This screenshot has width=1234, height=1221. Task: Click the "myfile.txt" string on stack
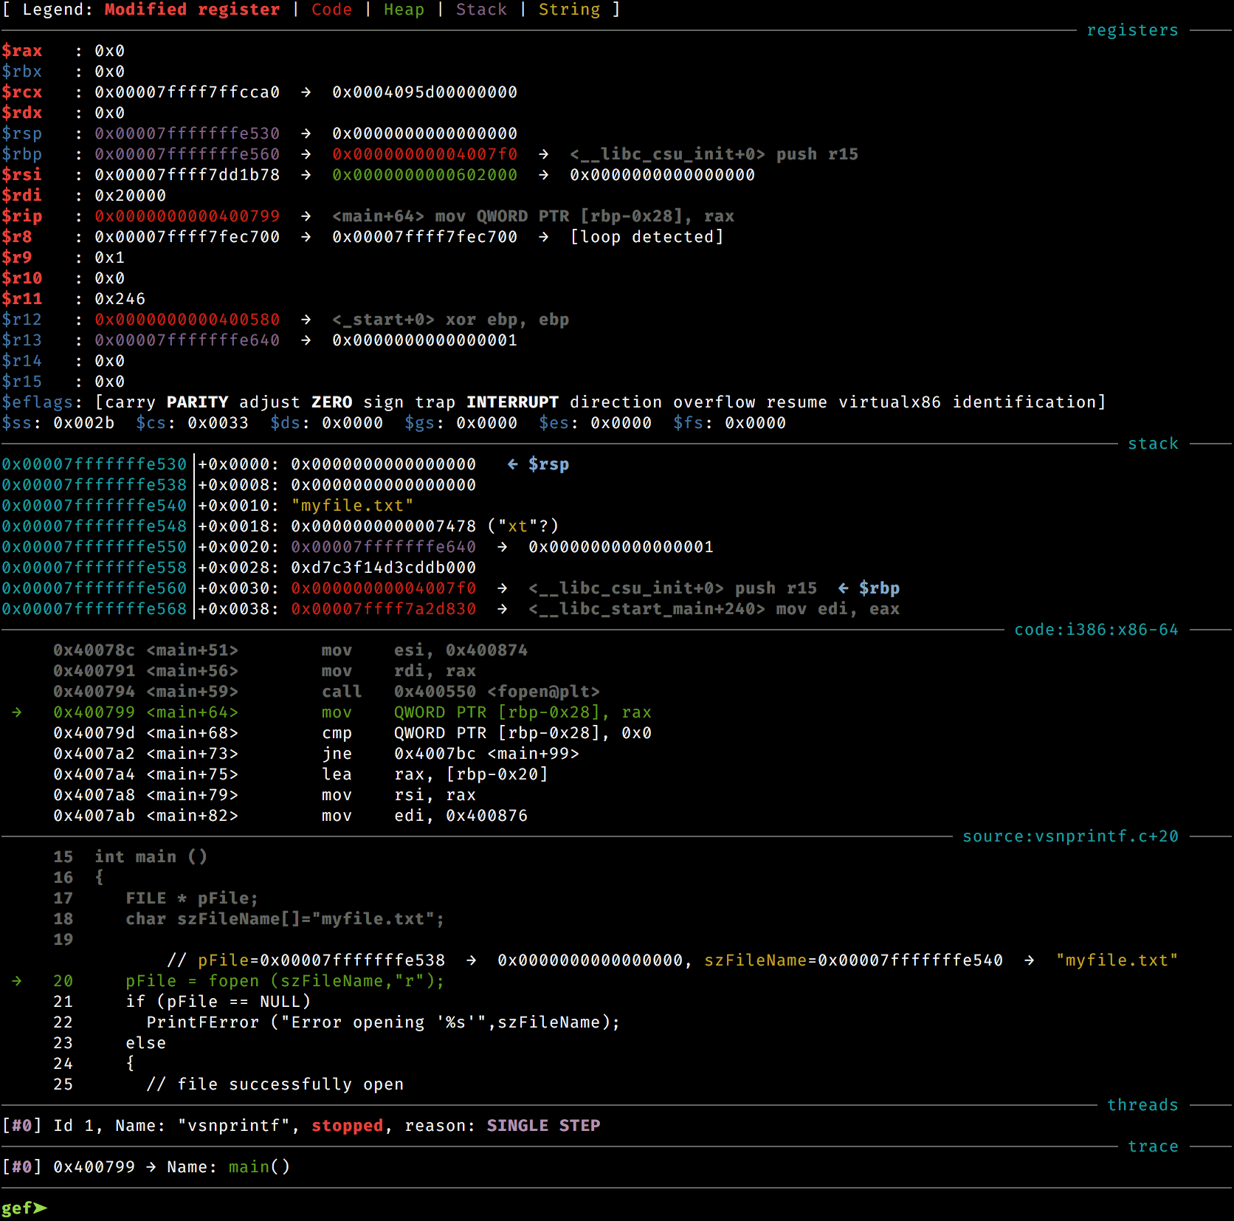click(352, 506)
